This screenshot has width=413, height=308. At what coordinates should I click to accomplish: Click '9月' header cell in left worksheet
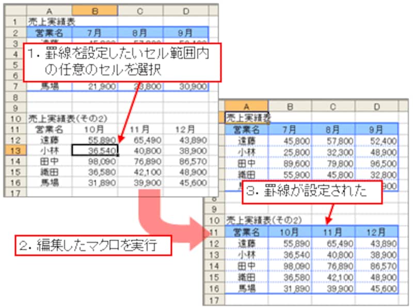(186, 33)
